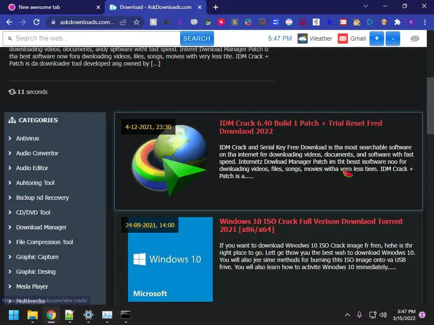Click the '11 seconds' refresh timer
This screenshot has width=434, height=325.
tap(28, 92)
